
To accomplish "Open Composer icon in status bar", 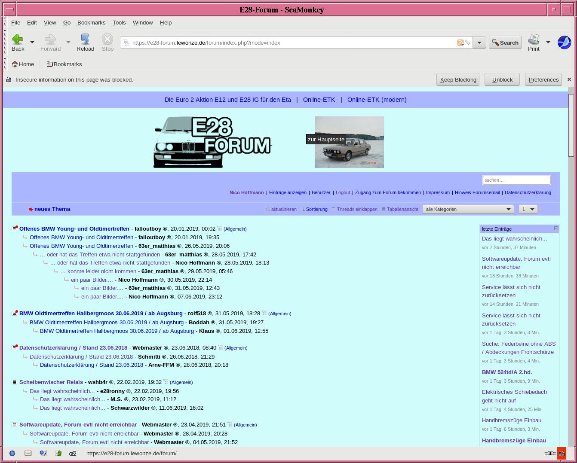I will (58, 453).
